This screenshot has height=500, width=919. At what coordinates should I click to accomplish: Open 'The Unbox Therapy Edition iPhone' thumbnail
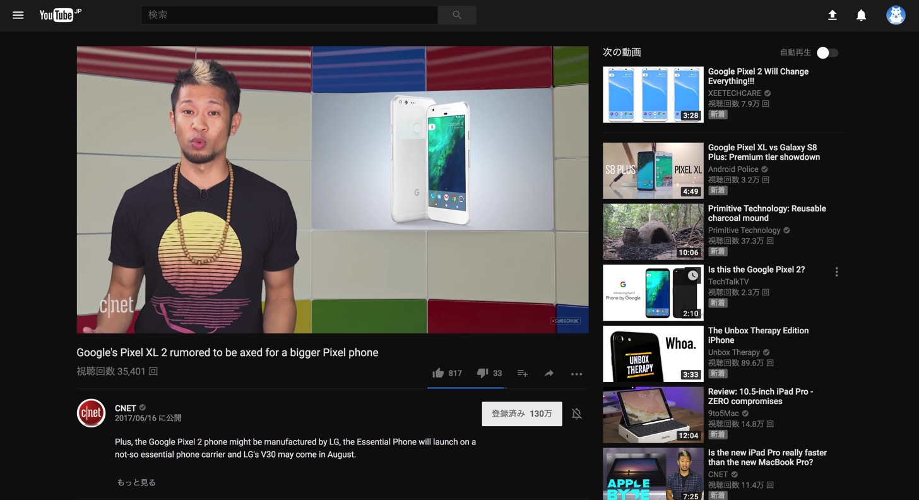point(653,354)
